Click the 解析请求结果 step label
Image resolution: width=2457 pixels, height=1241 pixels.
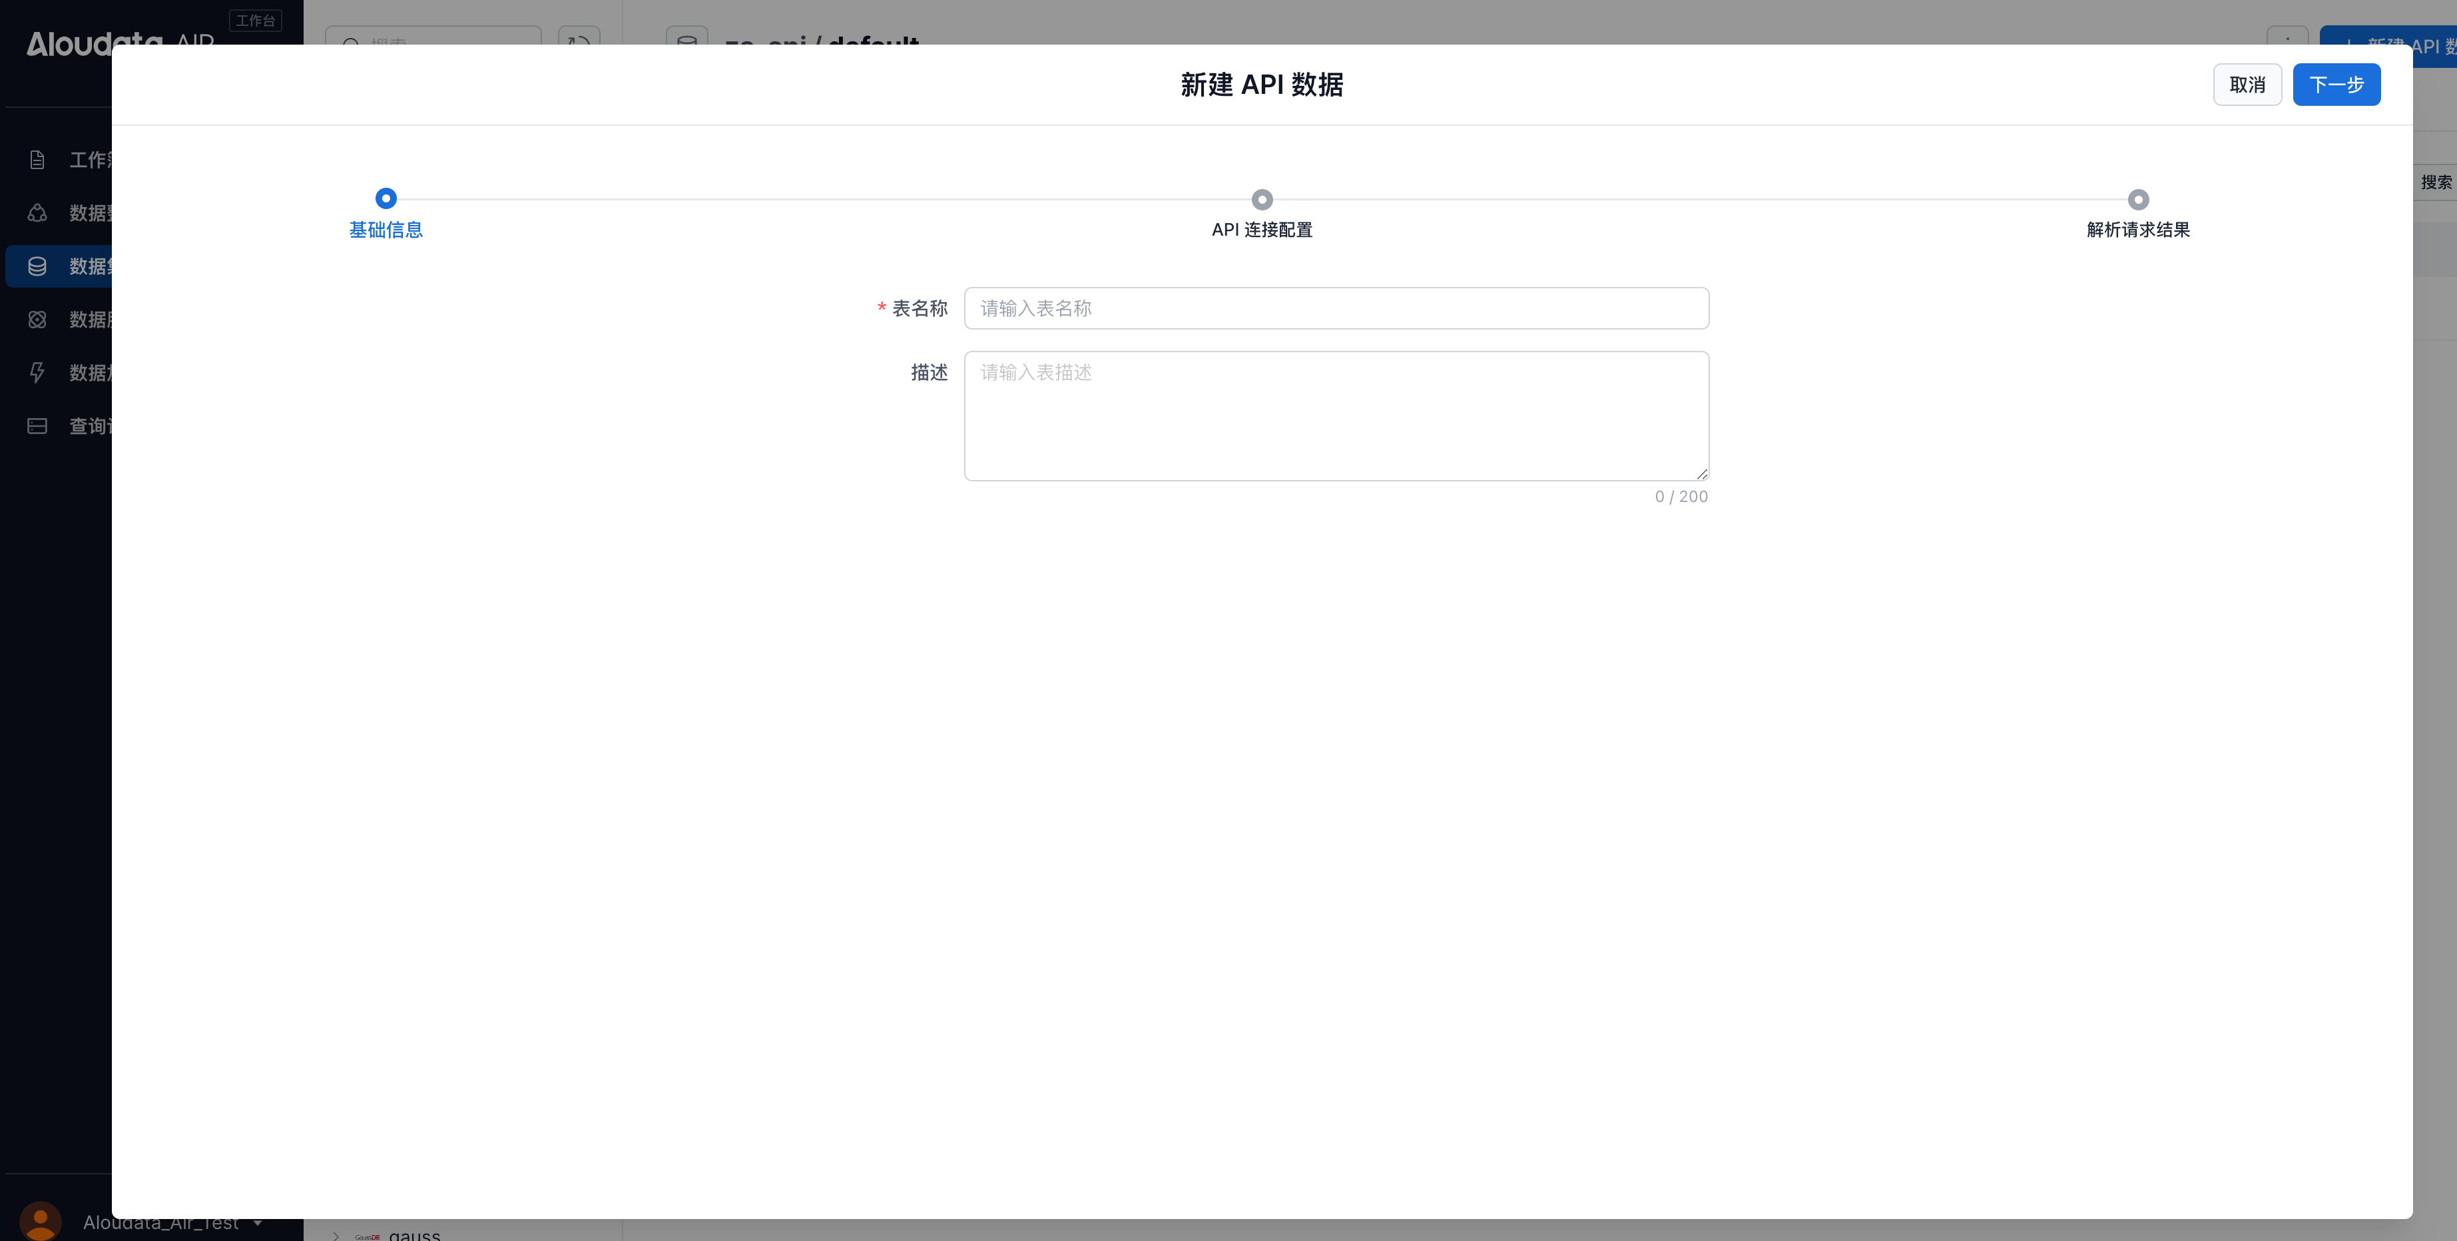2137,230
